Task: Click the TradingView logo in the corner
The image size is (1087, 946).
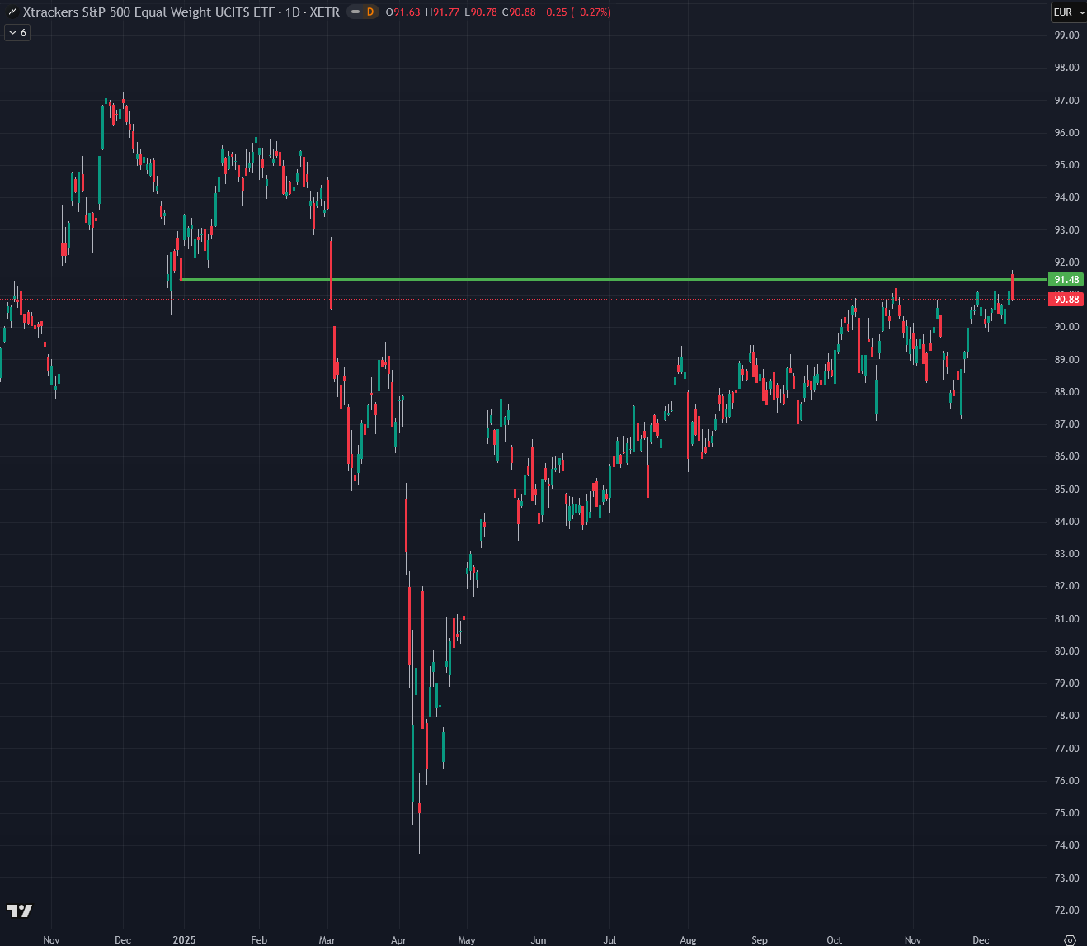Action: (20, 911)
